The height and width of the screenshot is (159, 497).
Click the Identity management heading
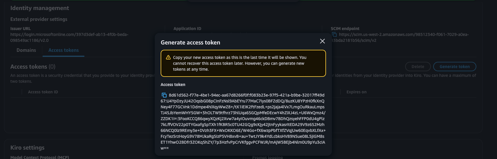(40, 8)
